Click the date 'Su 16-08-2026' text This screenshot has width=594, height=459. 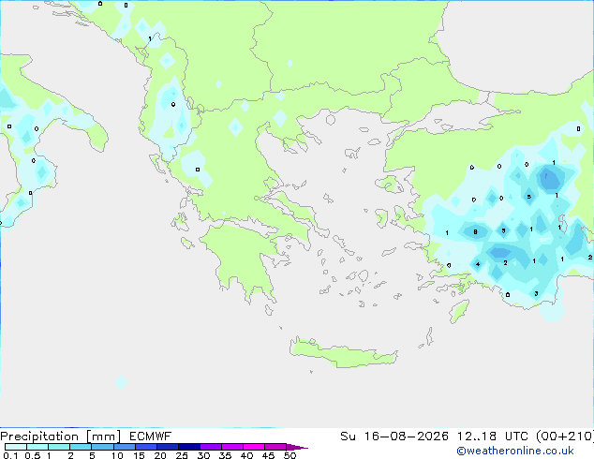coord(394,437)
